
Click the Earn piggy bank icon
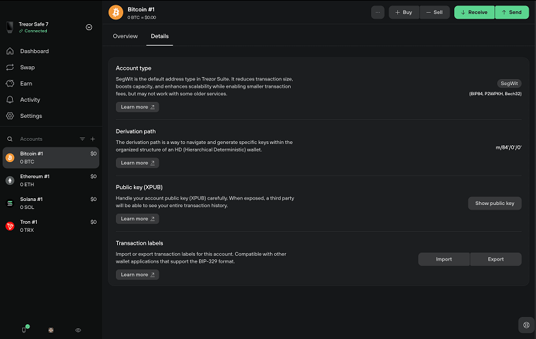(x=10, y=83)
